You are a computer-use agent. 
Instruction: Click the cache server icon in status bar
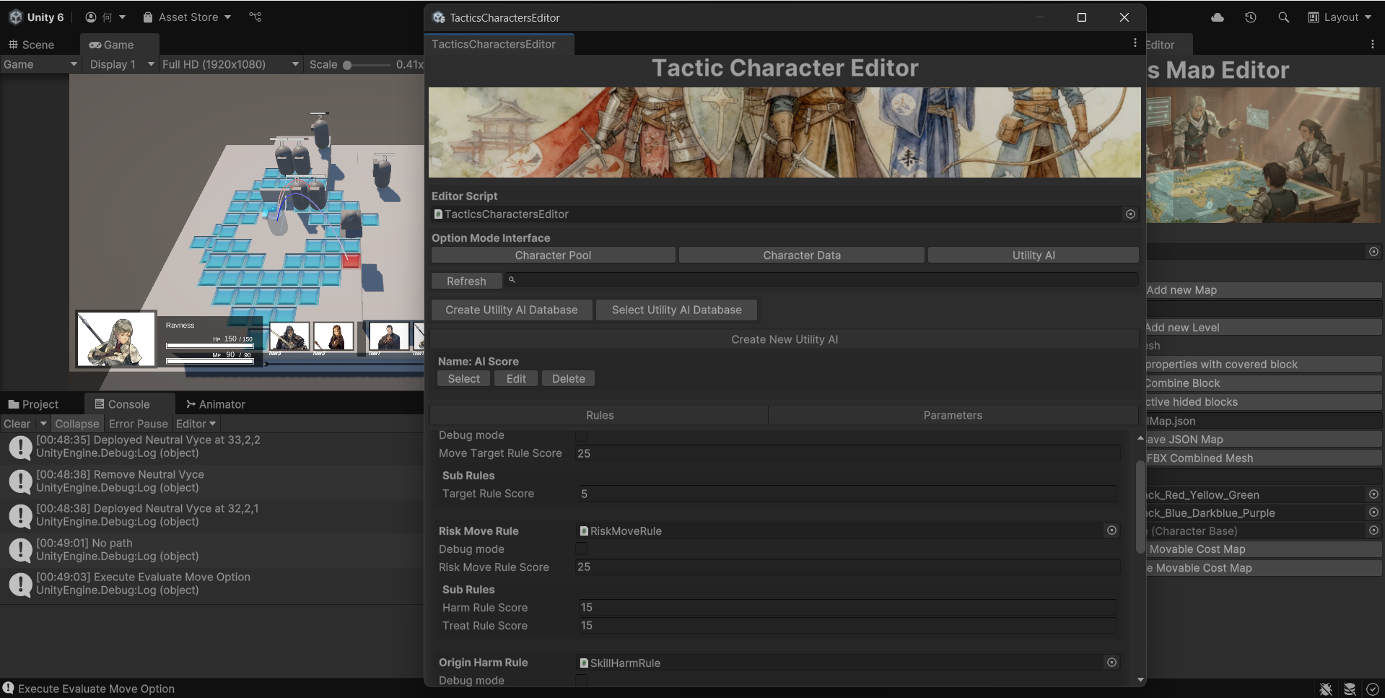point(1350,689)
